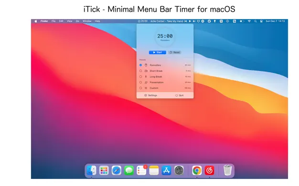Open App Store from the Dock

click(167, 170)
